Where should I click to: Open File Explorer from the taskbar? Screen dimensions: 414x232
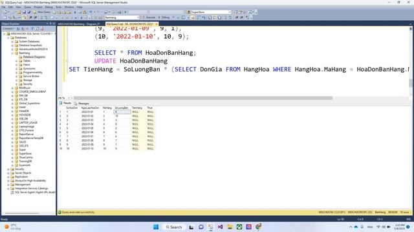coord(230,227)
